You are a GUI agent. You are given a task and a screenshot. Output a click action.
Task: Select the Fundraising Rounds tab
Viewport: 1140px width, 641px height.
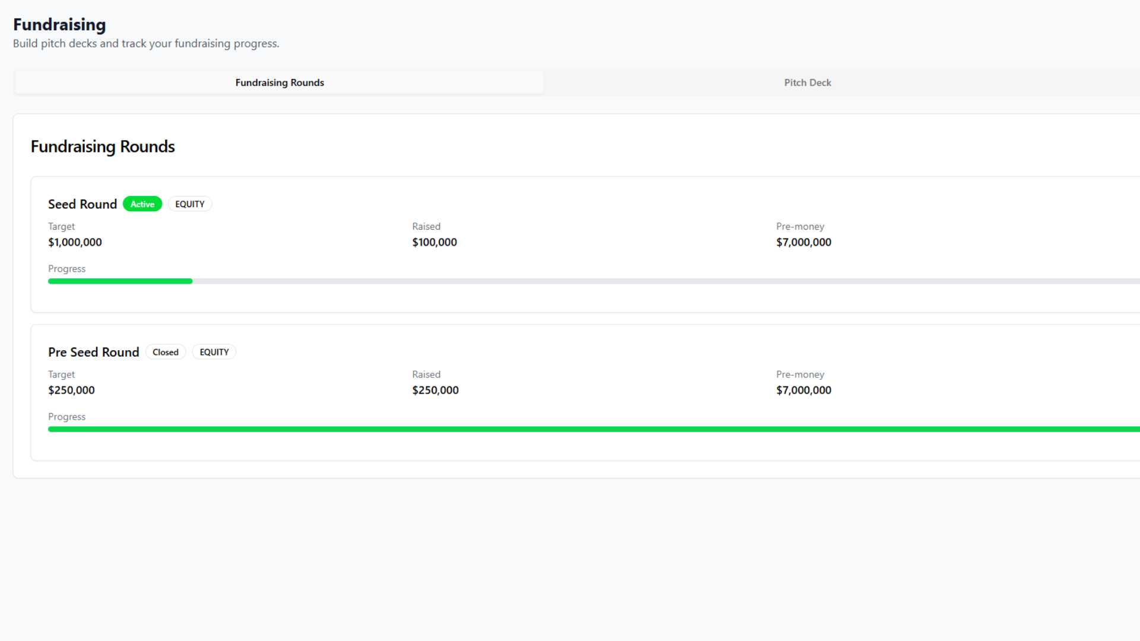tap(279, 82)
